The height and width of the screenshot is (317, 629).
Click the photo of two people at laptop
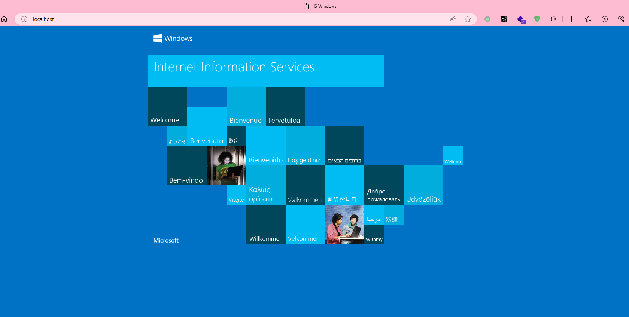[x=344, y=225]
